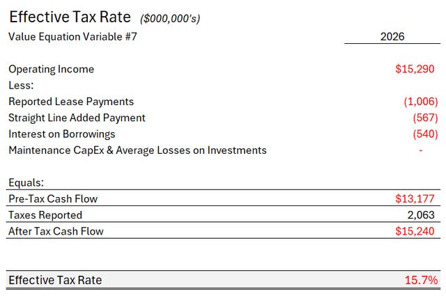Click the Straight Line Added Payment label
Screen dimensions: 446x298
[x=77, y=118]
